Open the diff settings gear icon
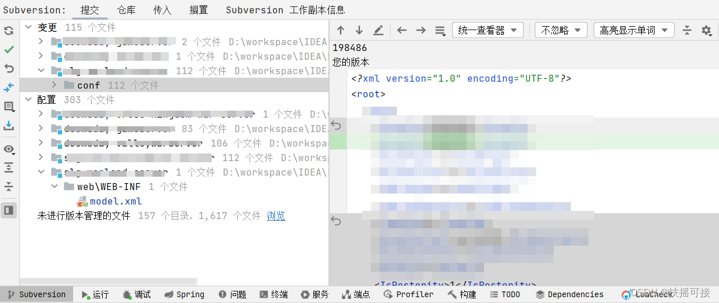 tap(706, 30)
